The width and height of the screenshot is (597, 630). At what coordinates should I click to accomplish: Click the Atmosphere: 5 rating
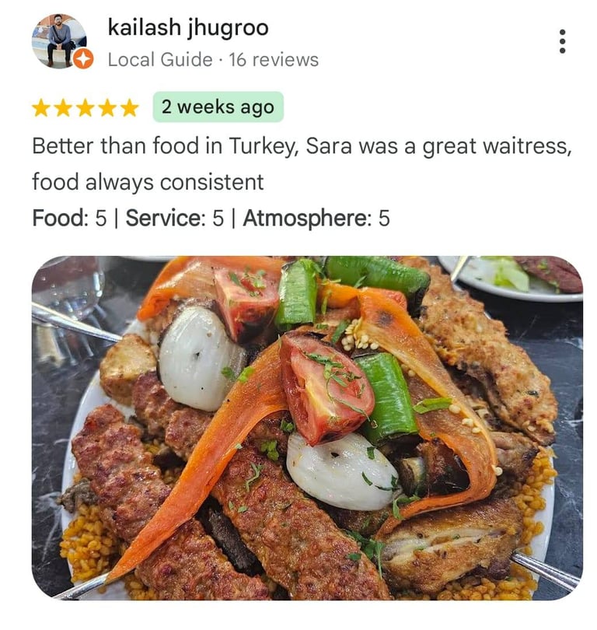click(316, 219)
